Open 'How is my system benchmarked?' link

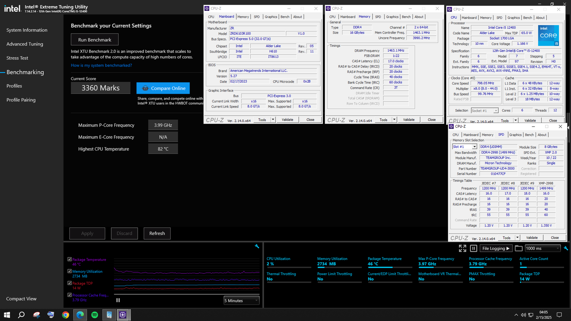coord(101,65)
